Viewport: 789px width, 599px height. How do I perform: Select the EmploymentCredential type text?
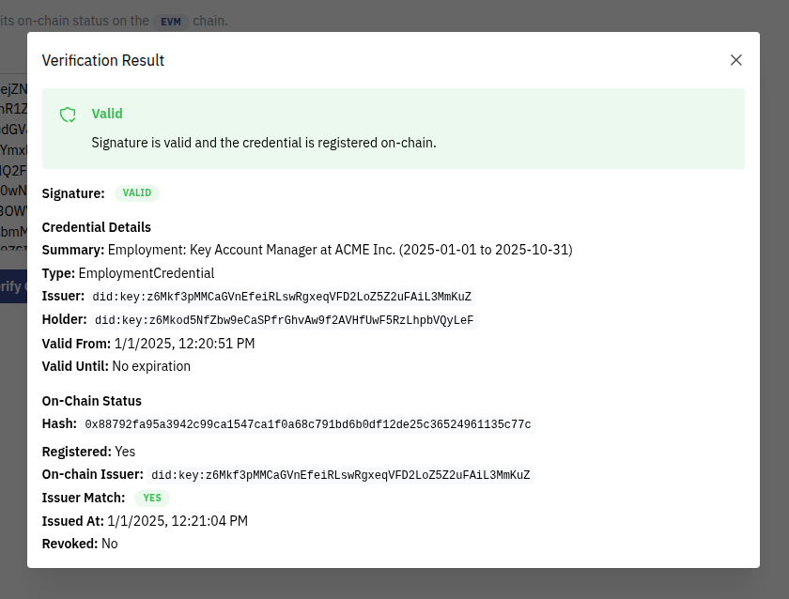pyautogui.click(x=146, y=272)
